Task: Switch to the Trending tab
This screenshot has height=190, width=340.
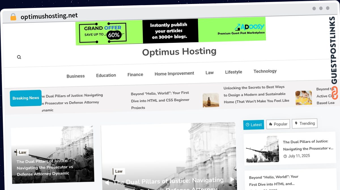Action: point(305,123)
